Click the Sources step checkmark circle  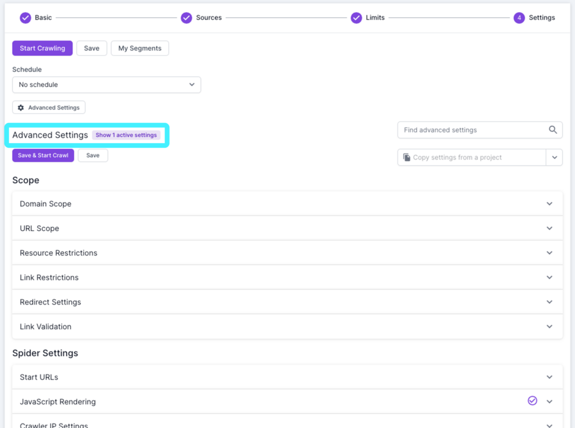point(186,17)
